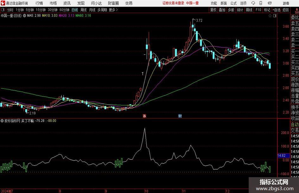Image resolution: width=299 pixels, height=193 pixels.
Task: Click the 买了不输 indicator name
Action: click(x=28, y=121)
